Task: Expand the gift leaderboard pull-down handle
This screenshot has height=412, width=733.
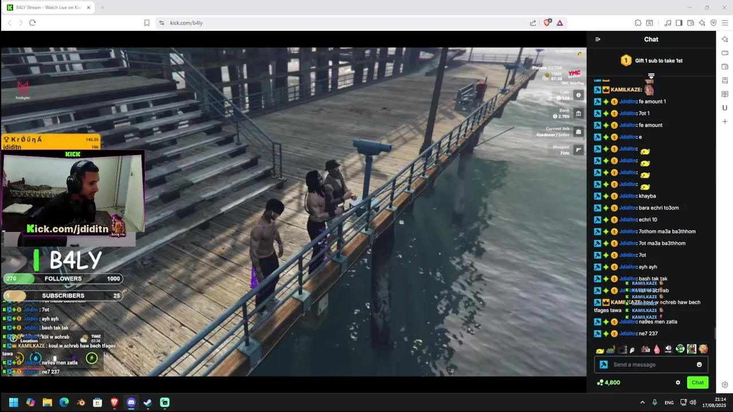Action: (x=651, y=76)
